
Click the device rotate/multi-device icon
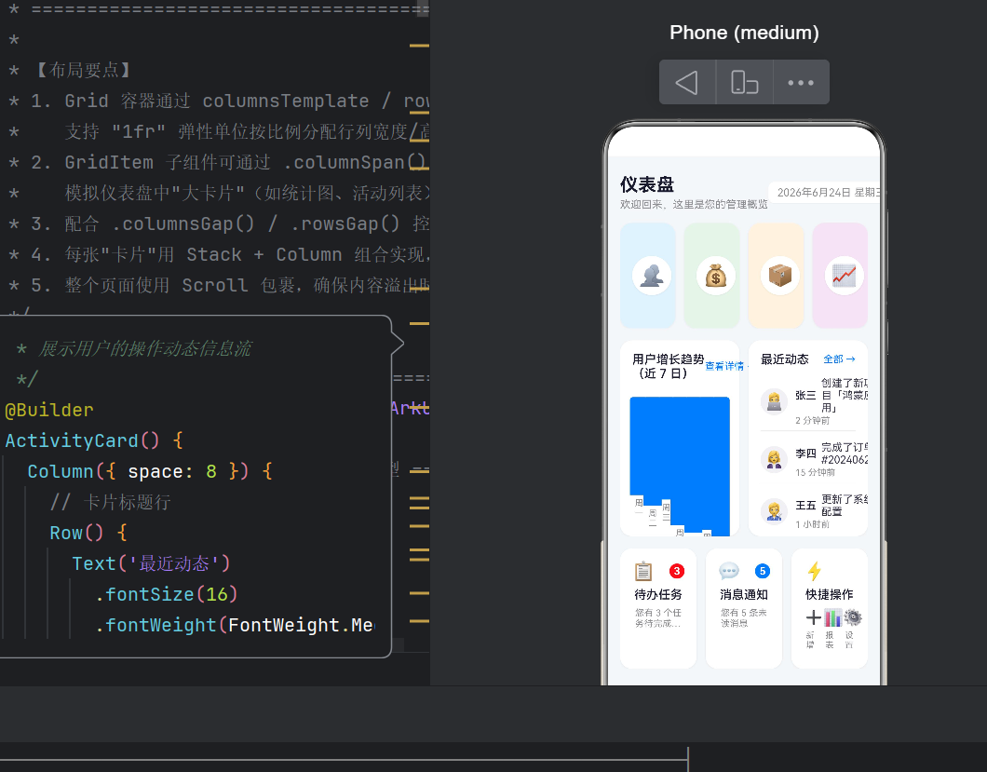click(x=744, y=83)
